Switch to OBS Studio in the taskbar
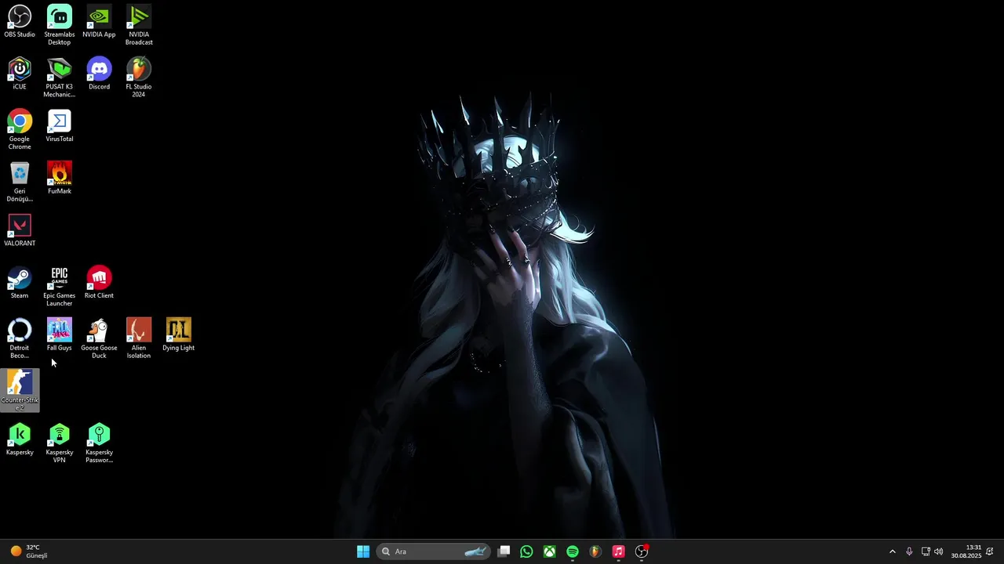 pyautogui.click(x=642, y=551)
